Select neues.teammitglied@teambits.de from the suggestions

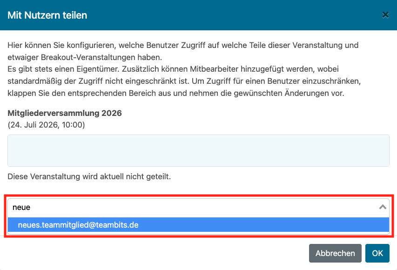[198, 225]
